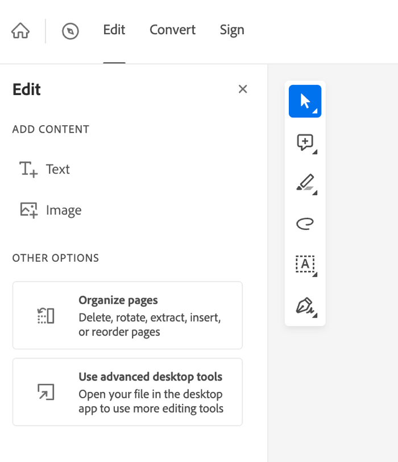The image size is (398, 462).
Task: Activate the fountain pen signature tool
Action: [x=305, y=306]
